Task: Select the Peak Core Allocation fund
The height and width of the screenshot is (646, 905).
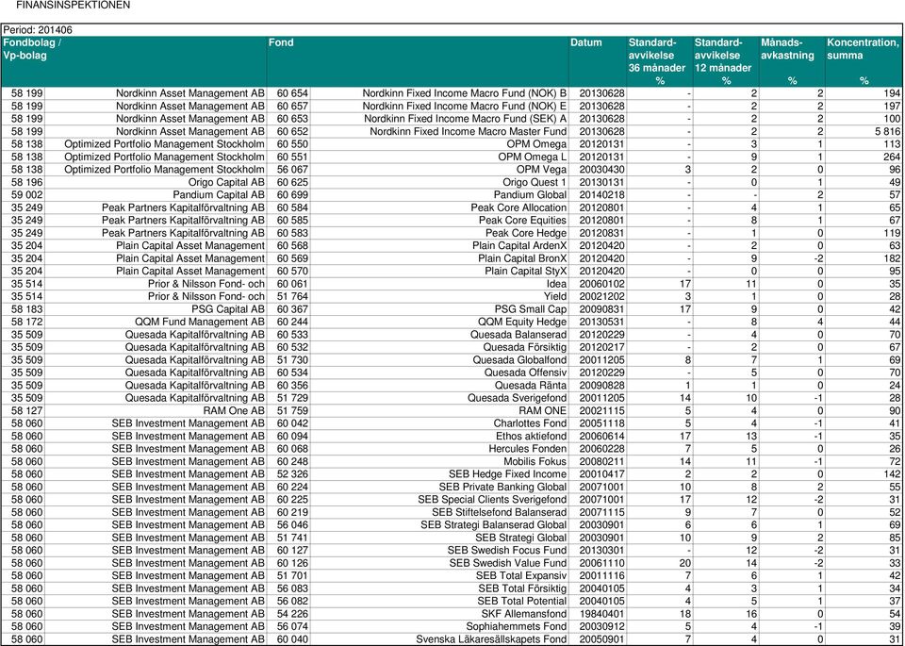Action: (518, 207)
